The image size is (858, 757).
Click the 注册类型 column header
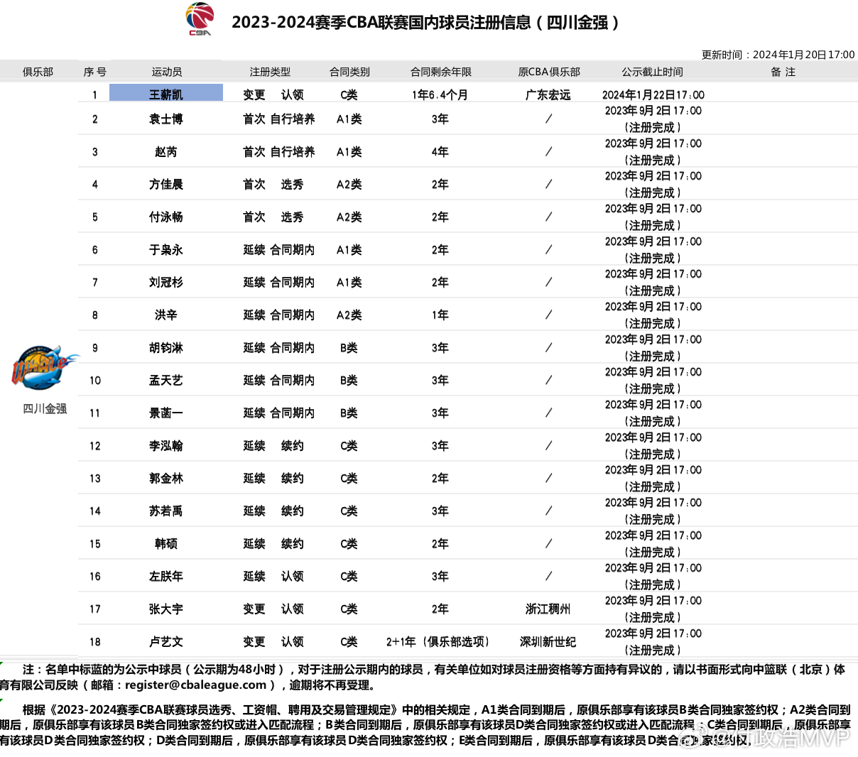pyautogui.click(x=270, y=72)
